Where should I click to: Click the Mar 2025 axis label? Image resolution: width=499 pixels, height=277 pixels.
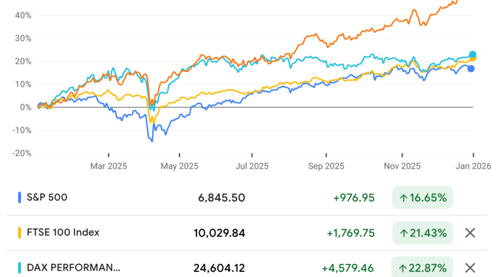[109, 166]
